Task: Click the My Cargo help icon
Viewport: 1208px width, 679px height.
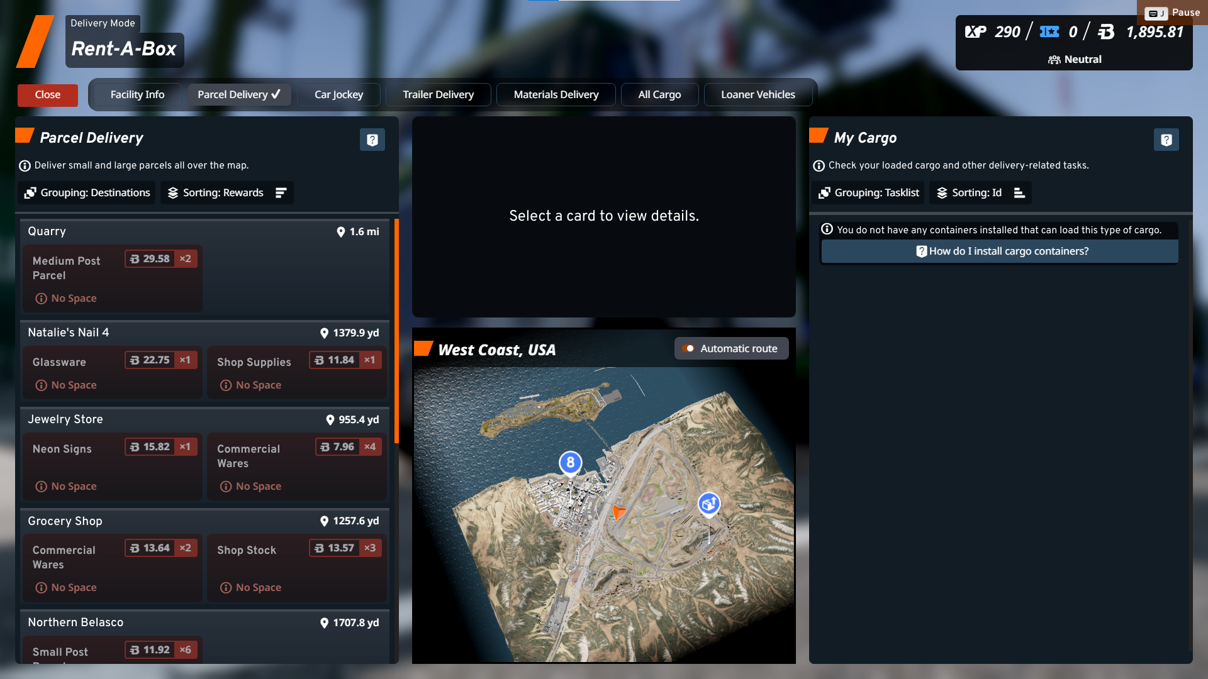Action: coord(1166,140)
